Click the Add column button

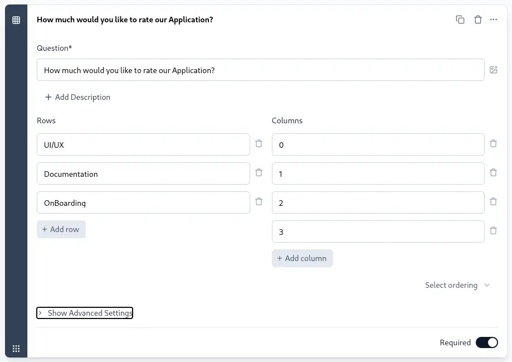point(302,258)
